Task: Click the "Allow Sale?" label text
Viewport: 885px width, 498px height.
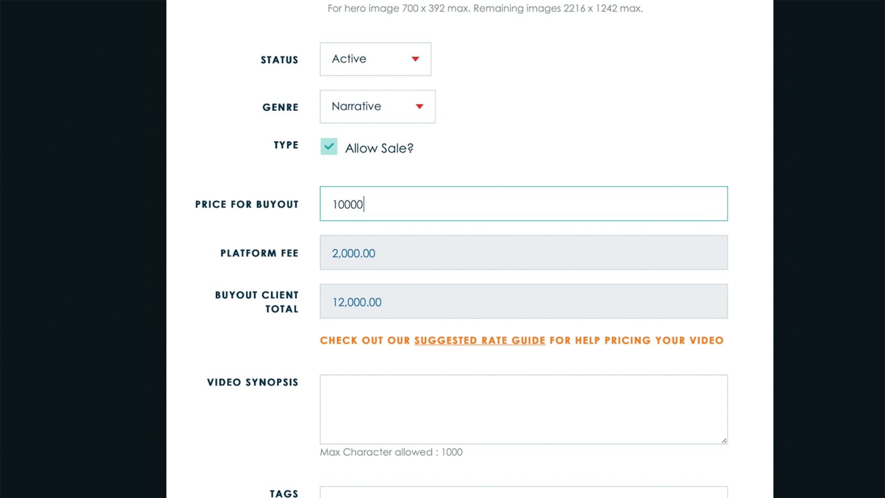Action: click(x=379, y=148)
